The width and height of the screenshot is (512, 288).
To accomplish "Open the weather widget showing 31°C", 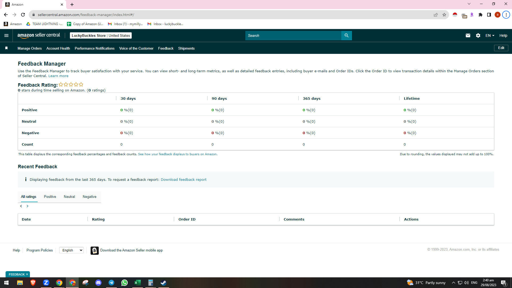I will [426, 283].
